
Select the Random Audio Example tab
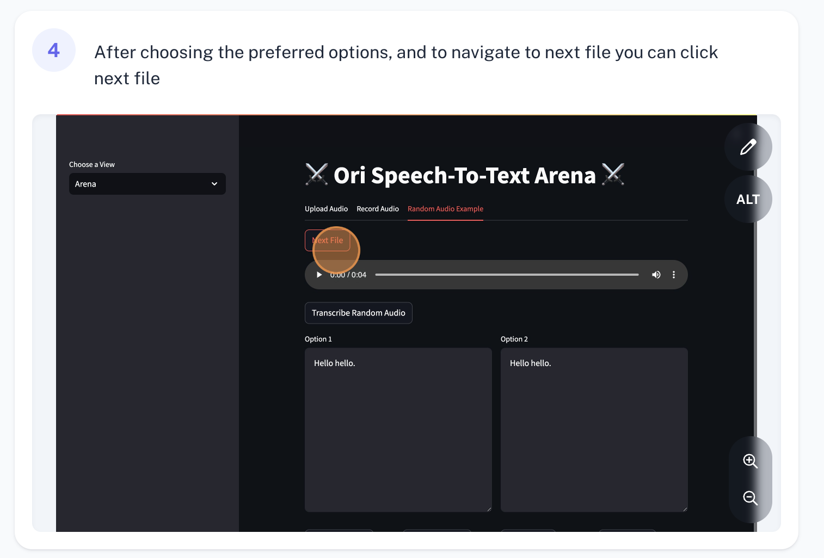coord(445,209)
